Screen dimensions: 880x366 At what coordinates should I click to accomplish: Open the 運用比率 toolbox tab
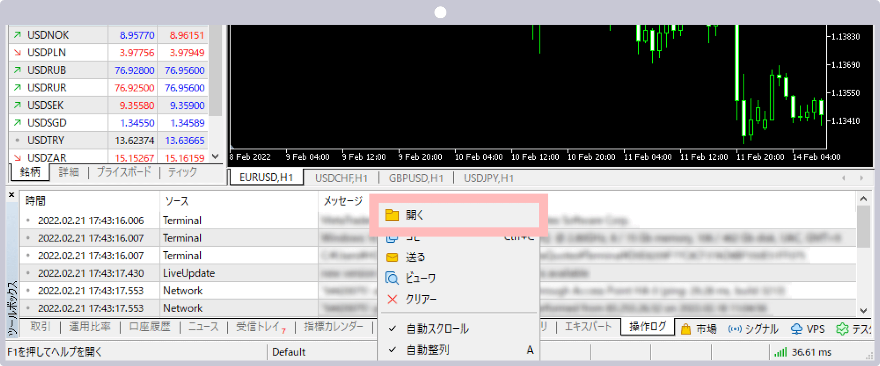coord(90,327)
